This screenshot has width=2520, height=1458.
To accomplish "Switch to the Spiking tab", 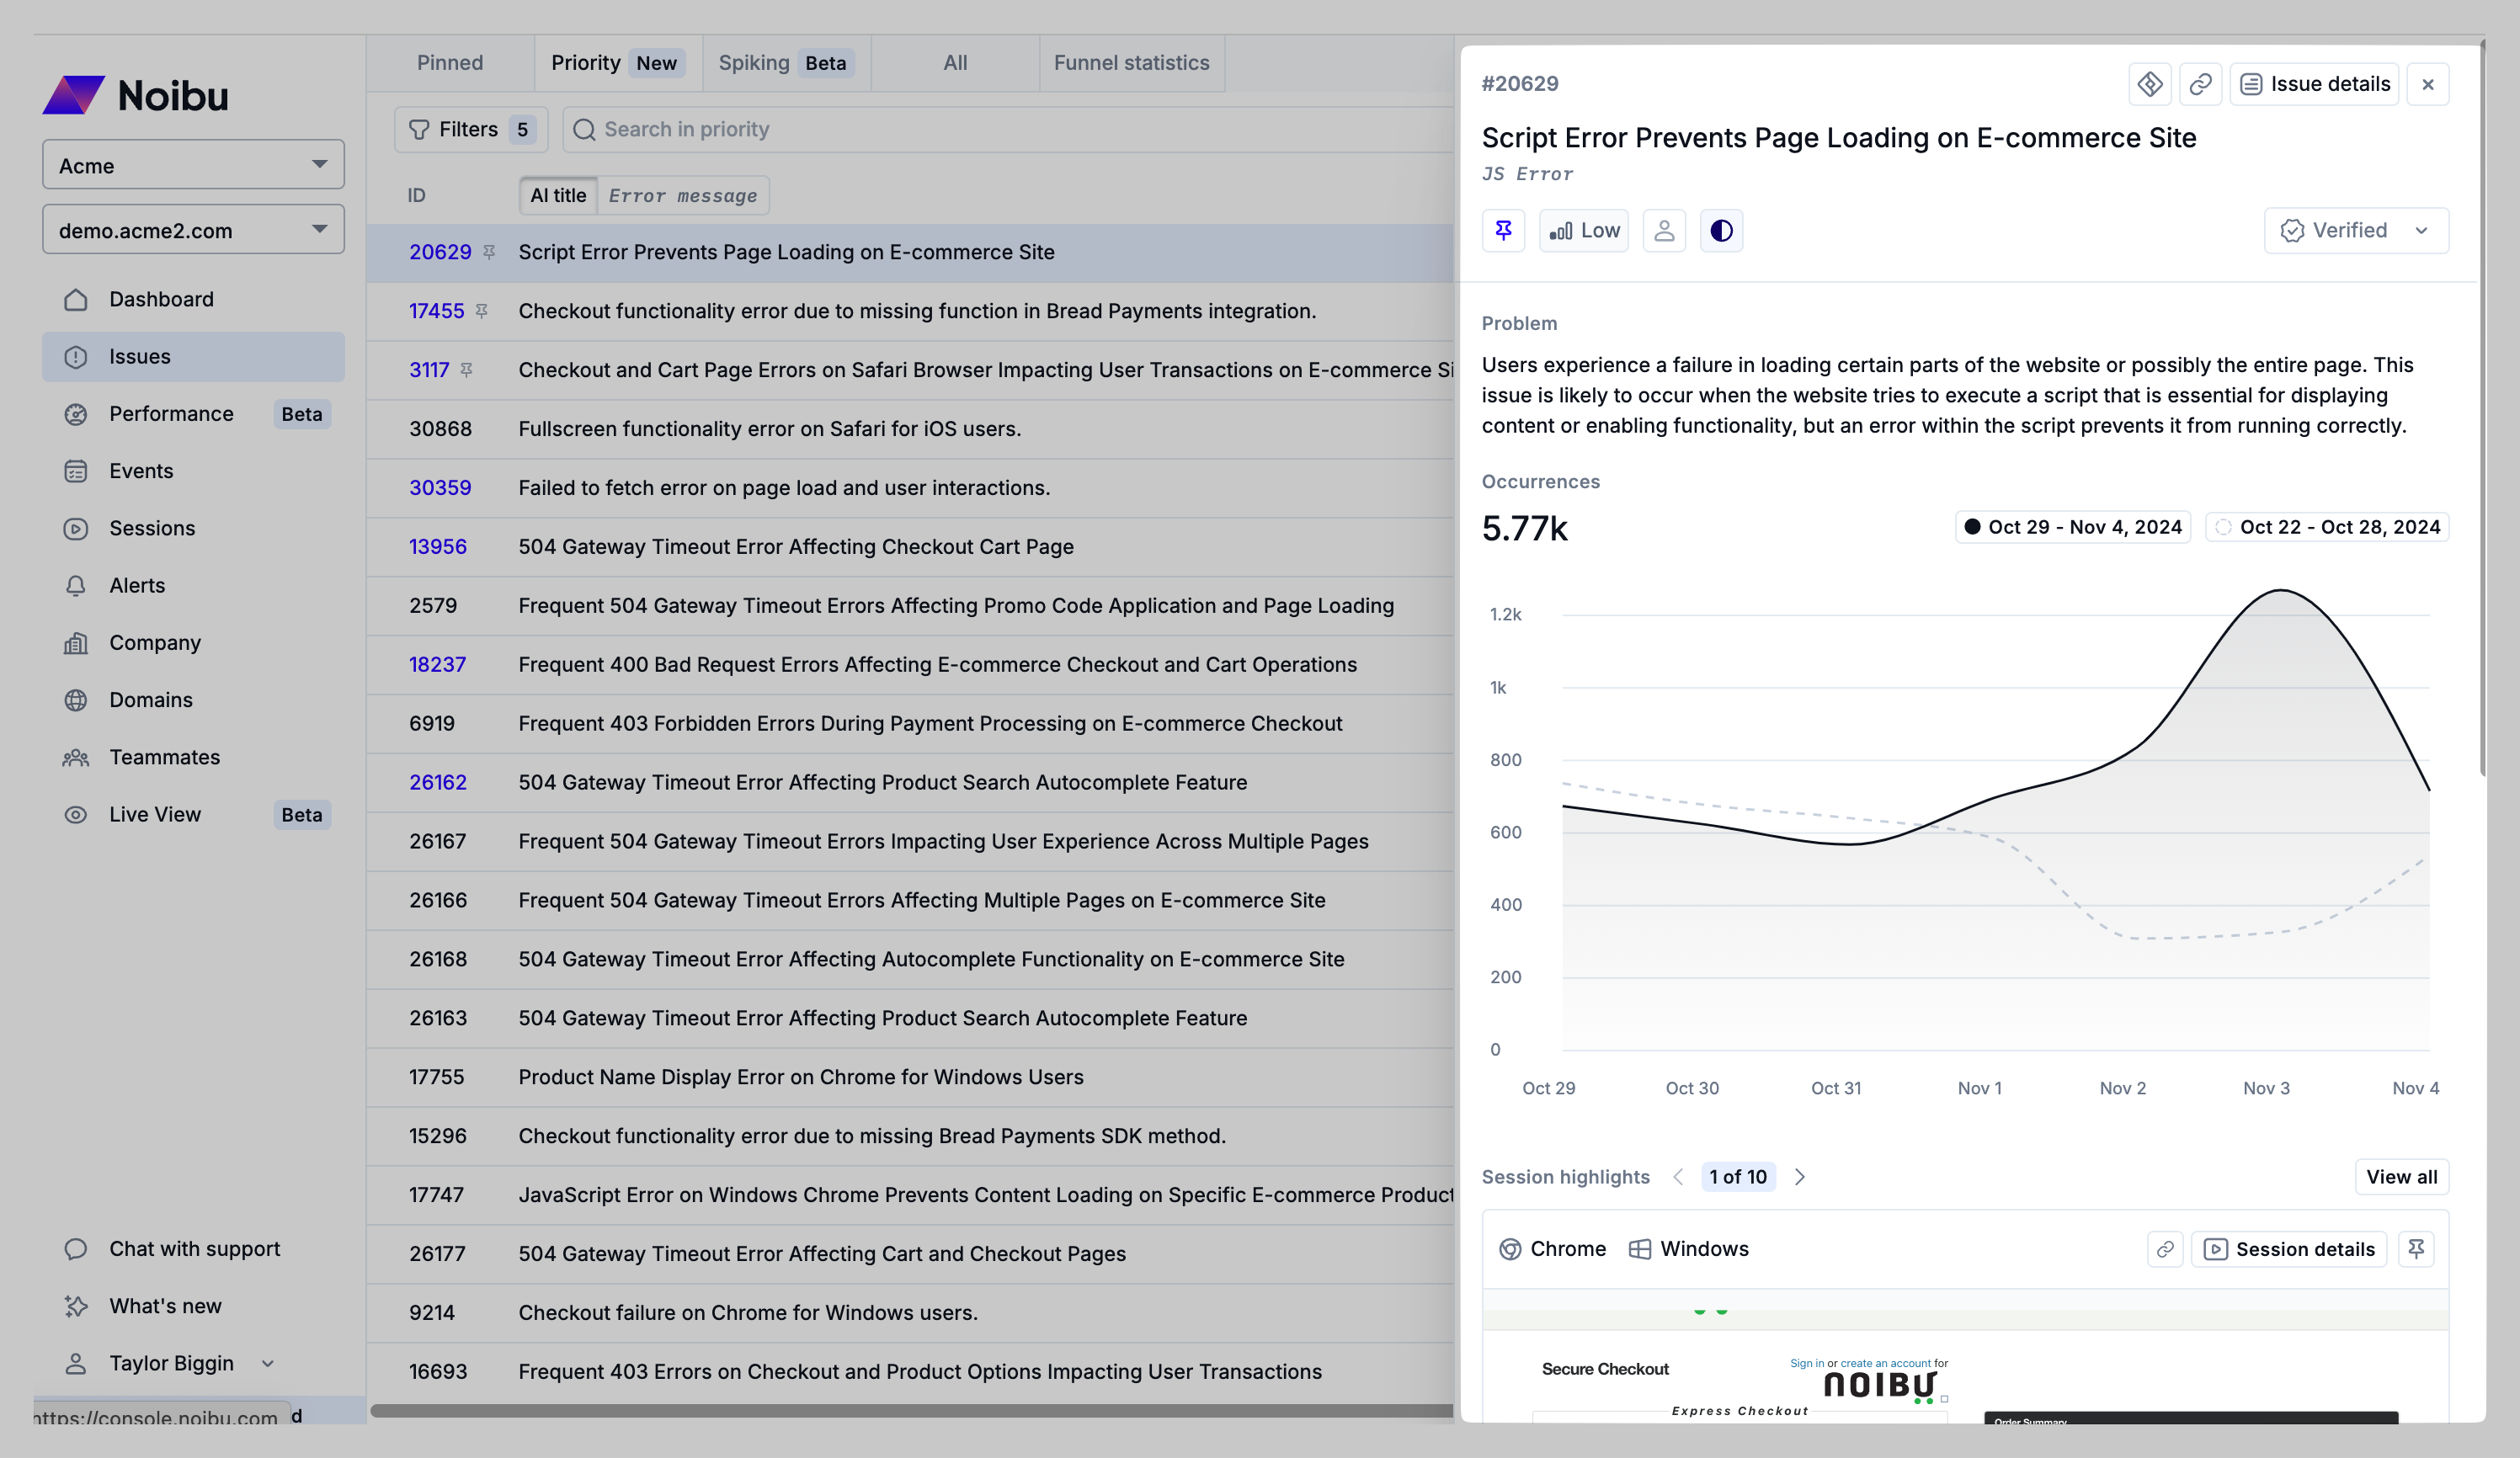I will tap(784, 63).
